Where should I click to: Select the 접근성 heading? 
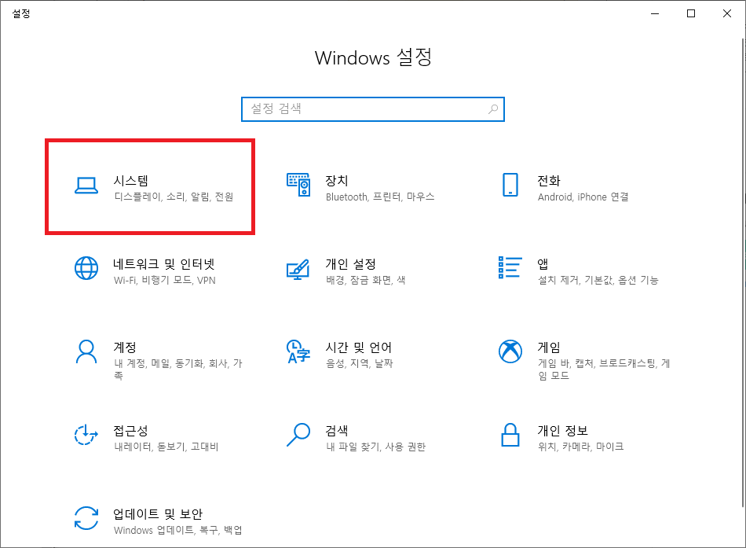coord(131,431)
